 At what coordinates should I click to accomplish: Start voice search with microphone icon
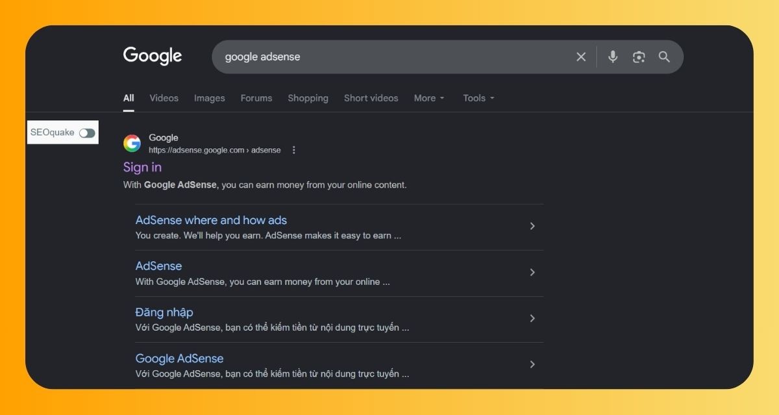click(612, 57)
